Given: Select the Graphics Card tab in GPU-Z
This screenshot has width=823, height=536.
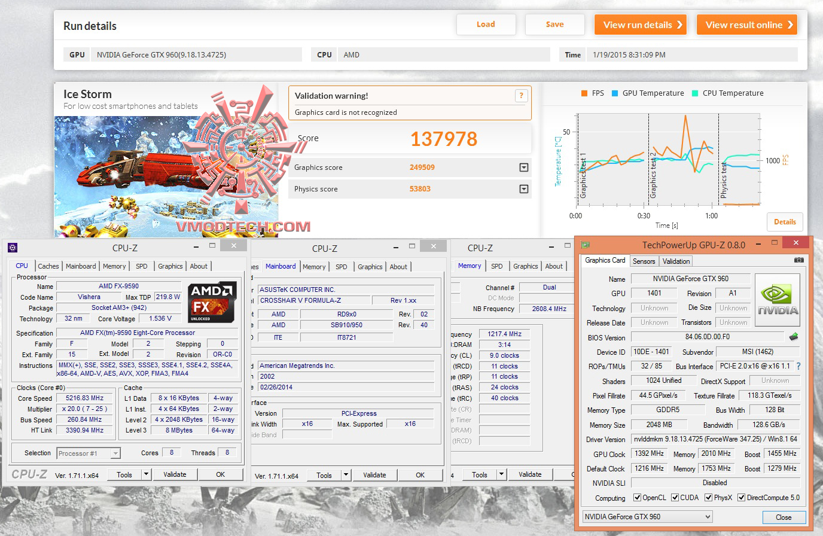Looking at the screenshot, I should [x=605, y=260].
